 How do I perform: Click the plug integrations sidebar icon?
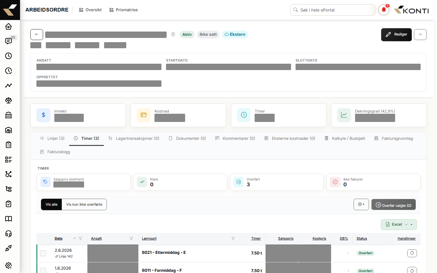(8, 248)
